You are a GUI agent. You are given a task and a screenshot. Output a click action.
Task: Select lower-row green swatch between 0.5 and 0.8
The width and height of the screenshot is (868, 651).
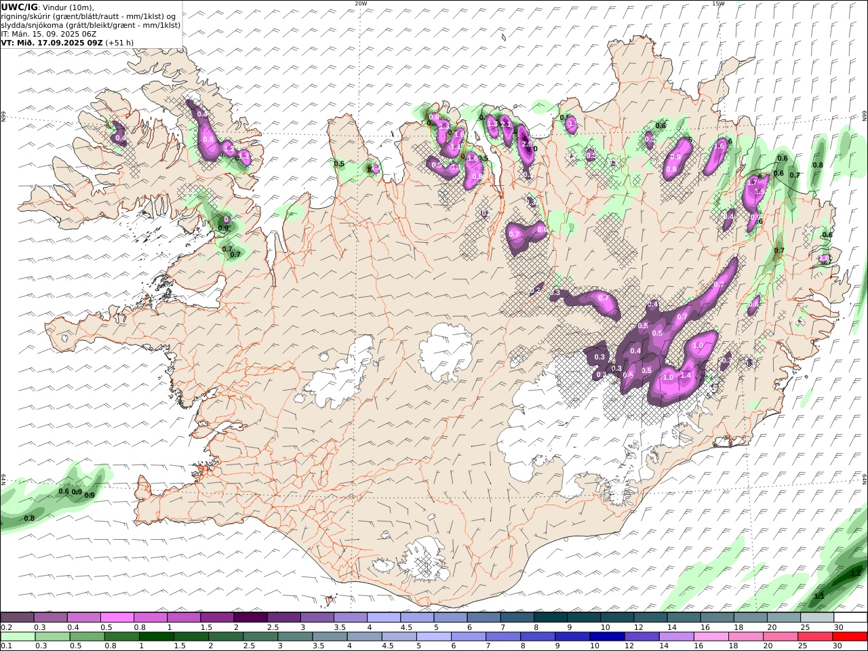(x=87, y=637)
